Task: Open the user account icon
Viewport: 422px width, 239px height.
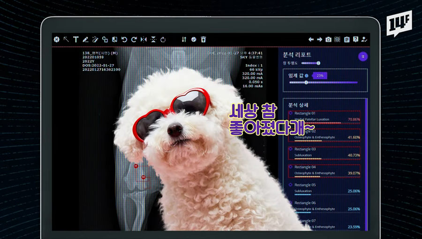Action: (364, 39)
